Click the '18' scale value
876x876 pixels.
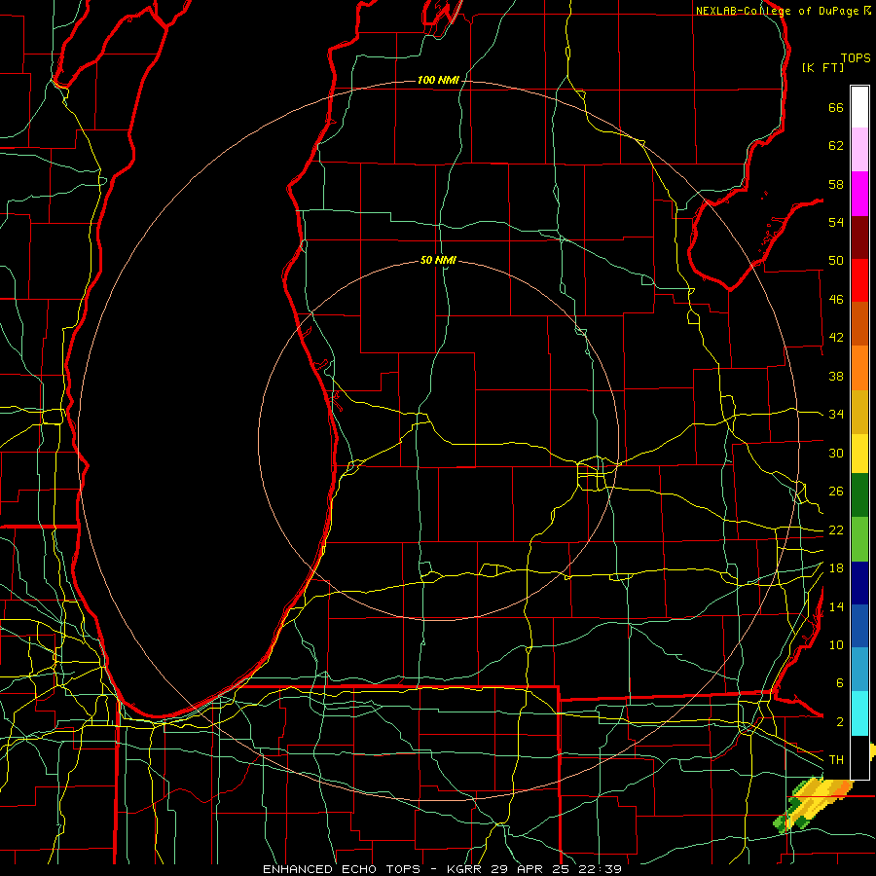tap(836, 568)
